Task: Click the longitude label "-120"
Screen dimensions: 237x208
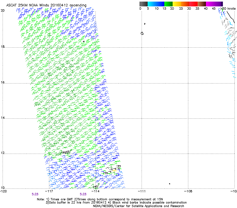Action: point(3,191)
